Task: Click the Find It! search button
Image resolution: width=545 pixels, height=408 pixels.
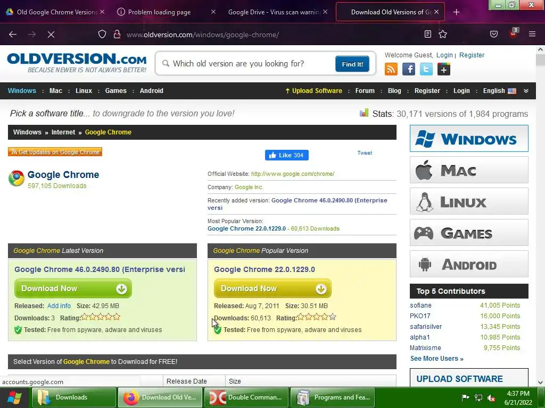Action: point(352,64)
